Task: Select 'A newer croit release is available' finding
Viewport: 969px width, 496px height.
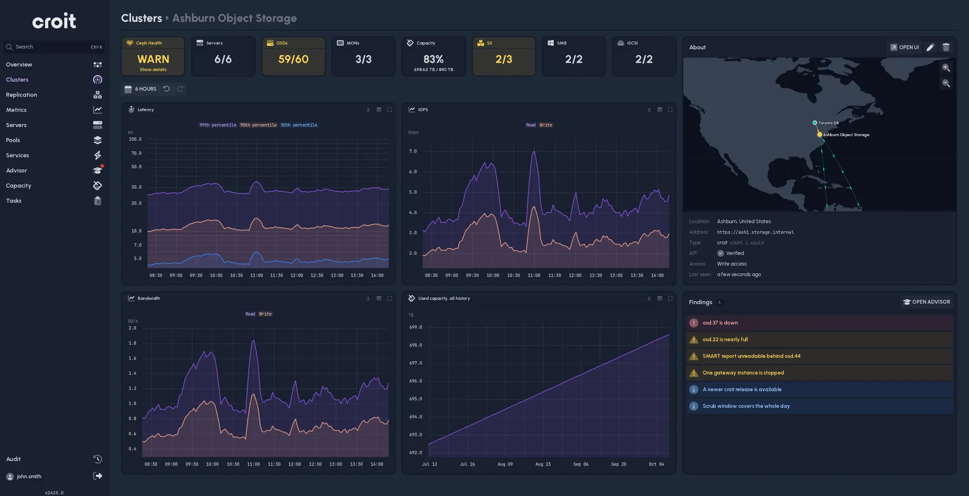Action: [x=820, y=390]
